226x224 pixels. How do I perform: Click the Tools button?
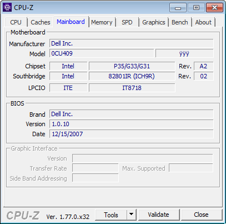coord(111,215)
